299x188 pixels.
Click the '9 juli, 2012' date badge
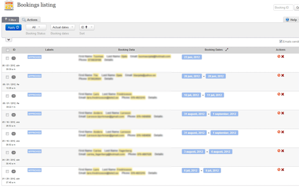212,171
